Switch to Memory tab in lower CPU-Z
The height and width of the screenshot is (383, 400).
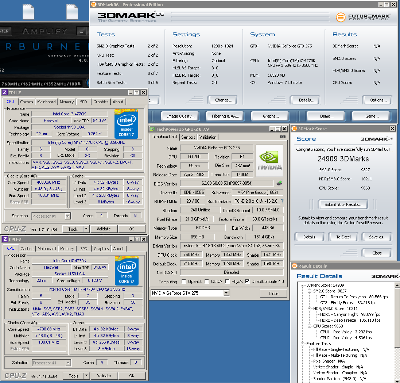[67, 249]
